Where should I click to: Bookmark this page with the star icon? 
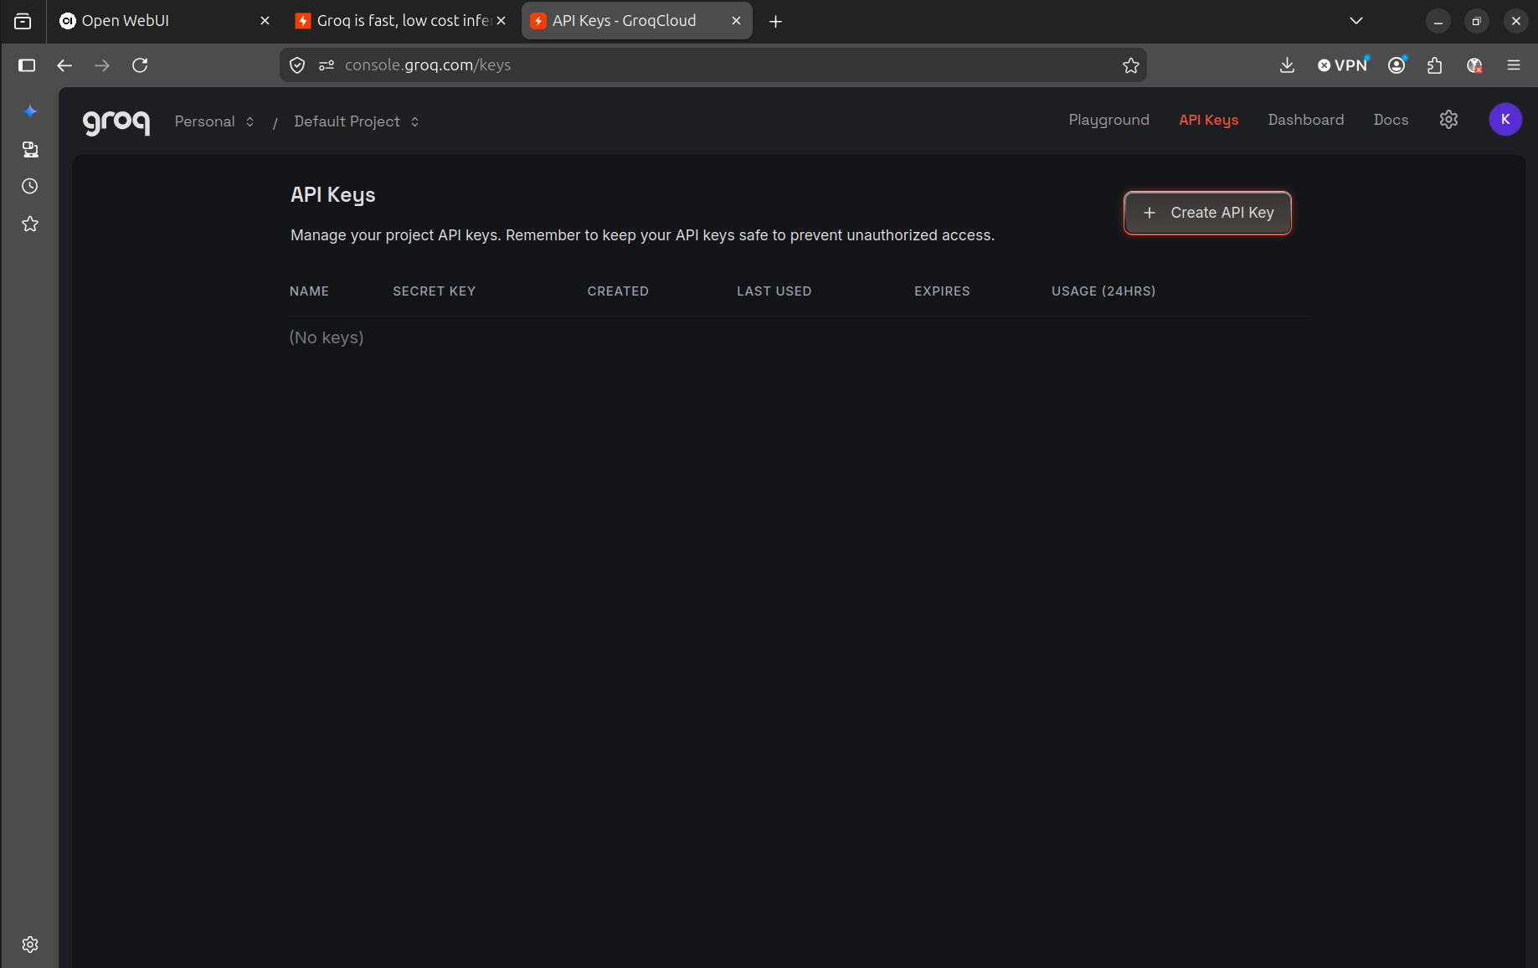pyautogui.click(x=1130, y=65)
